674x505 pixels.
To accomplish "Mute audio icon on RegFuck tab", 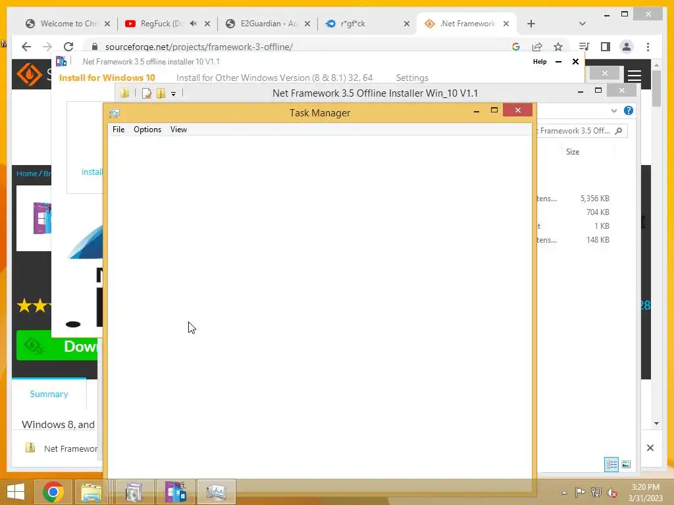I will [x=194, y=24].
